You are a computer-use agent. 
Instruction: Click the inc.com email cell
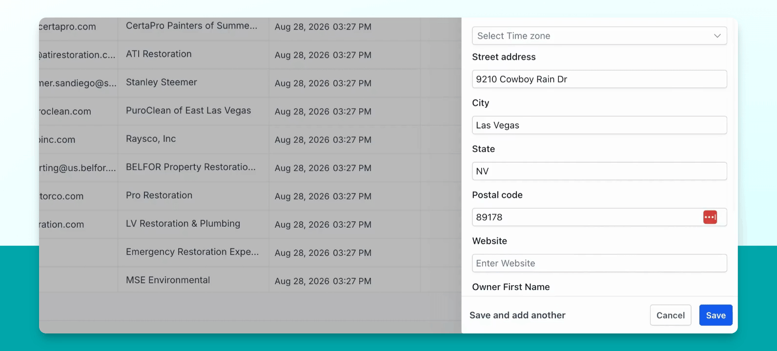tap(57, 140)
